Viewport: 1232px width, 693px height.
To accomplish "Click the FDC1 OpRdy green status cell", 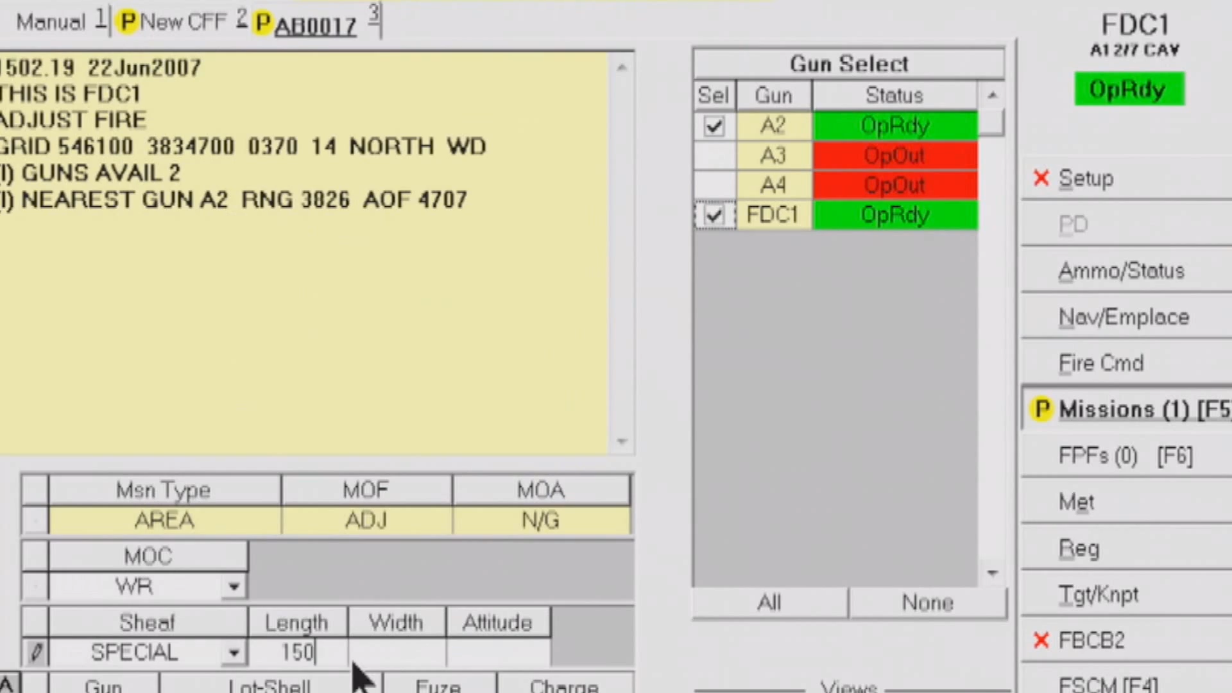I will coord(895,215).
